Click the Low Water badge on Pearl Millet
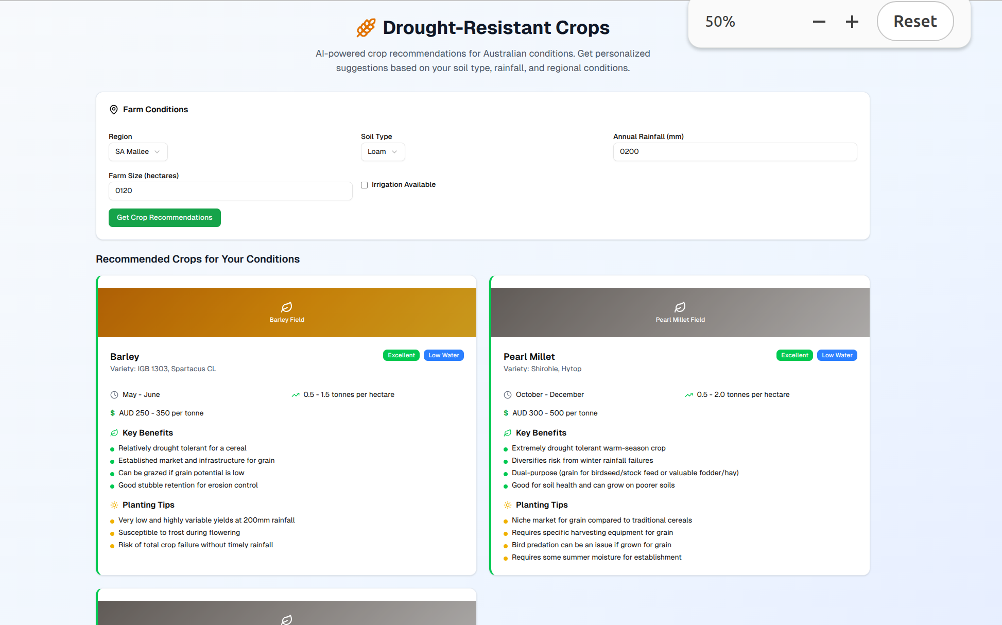The height and width of the screenshot is (625, 1002). (837, 355)
